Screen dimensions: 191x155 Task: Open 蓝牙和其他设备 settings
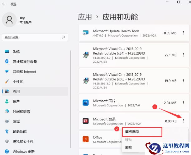(x=35, y=62)
